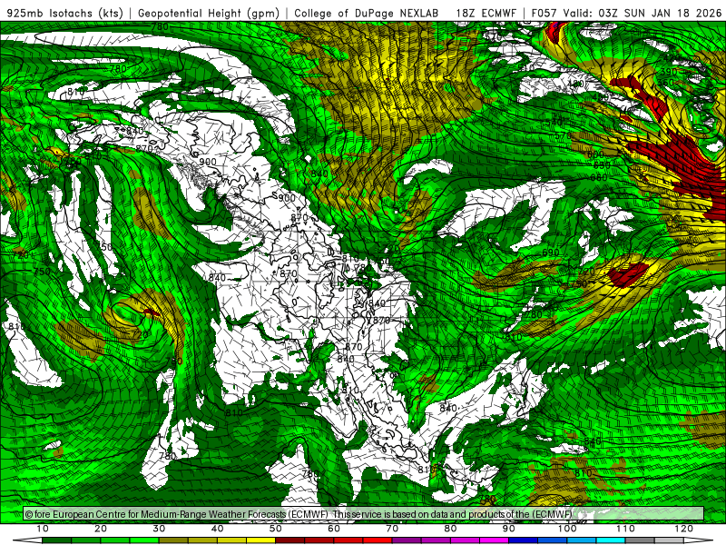
Task: Click the '80' value on the color scale
Action: coord(450,529)
